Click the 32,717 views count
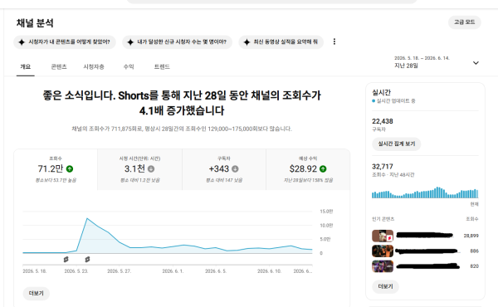Image resolution: width=498 pixels, height=307 pixels. tap(383, 166)
